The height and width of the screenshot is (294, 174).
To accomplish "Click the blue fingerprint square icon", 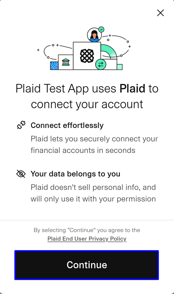I will pos(54,66).
